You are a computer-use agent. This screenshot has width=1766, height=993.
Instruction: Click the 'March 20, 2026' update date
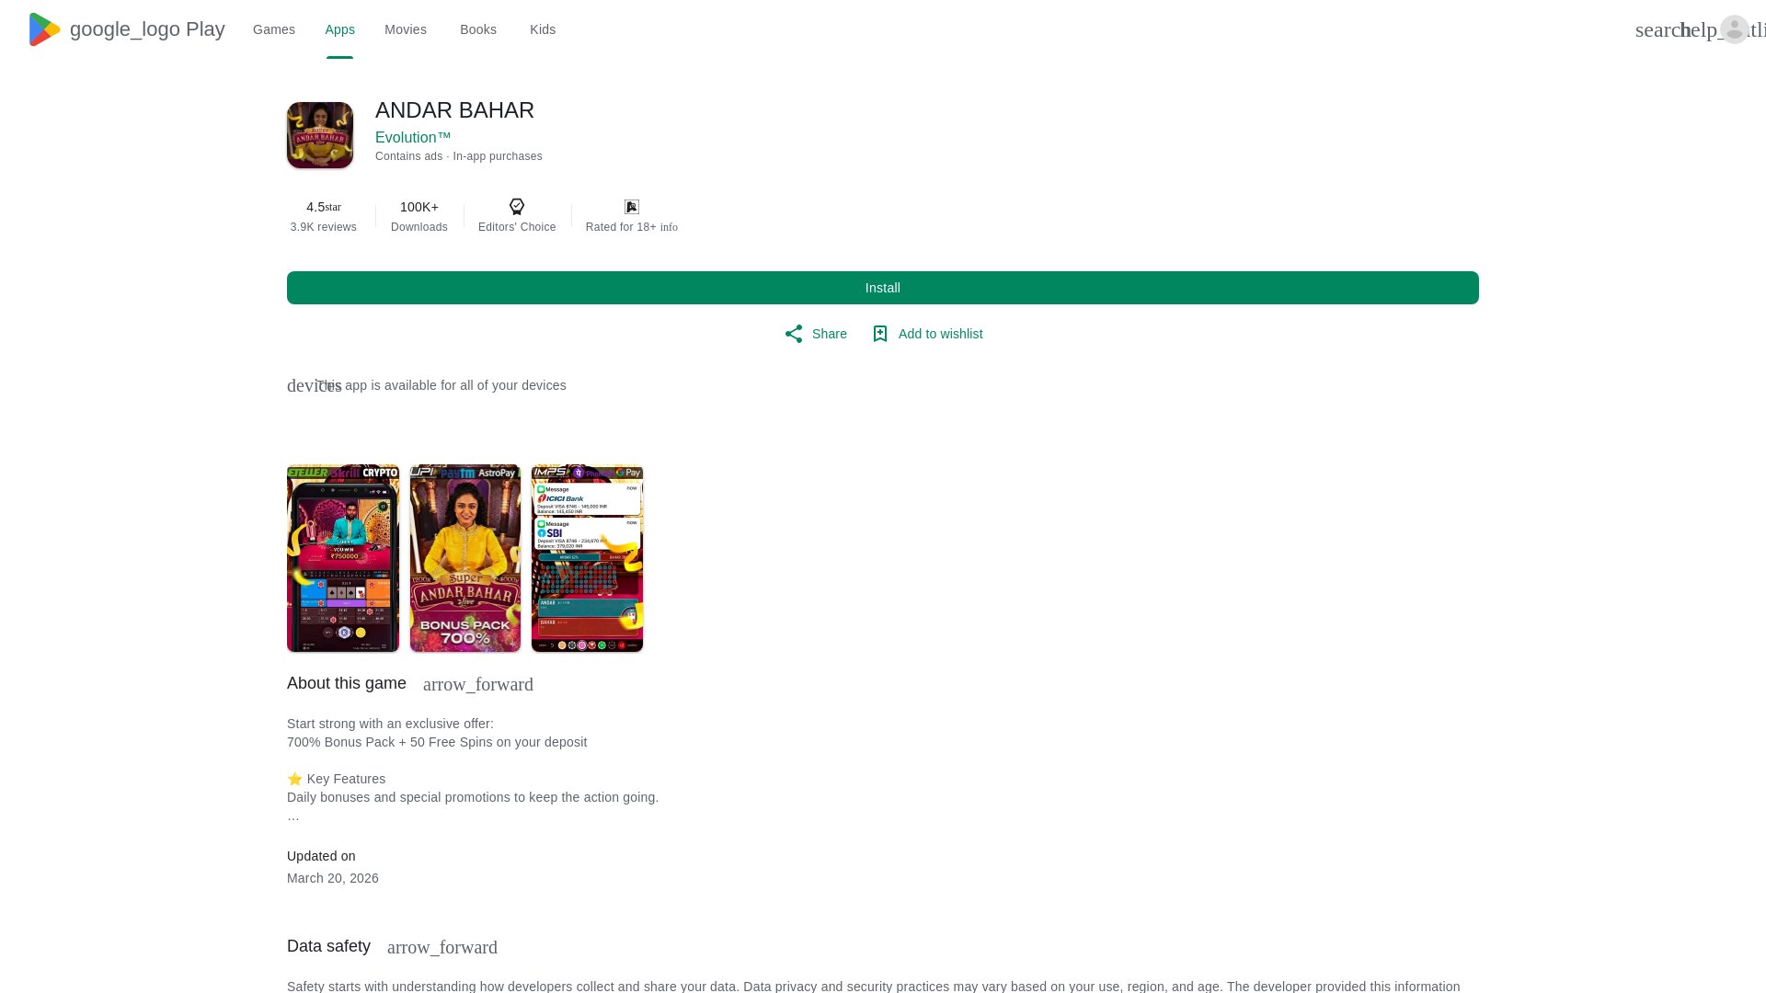pos(333,878)
